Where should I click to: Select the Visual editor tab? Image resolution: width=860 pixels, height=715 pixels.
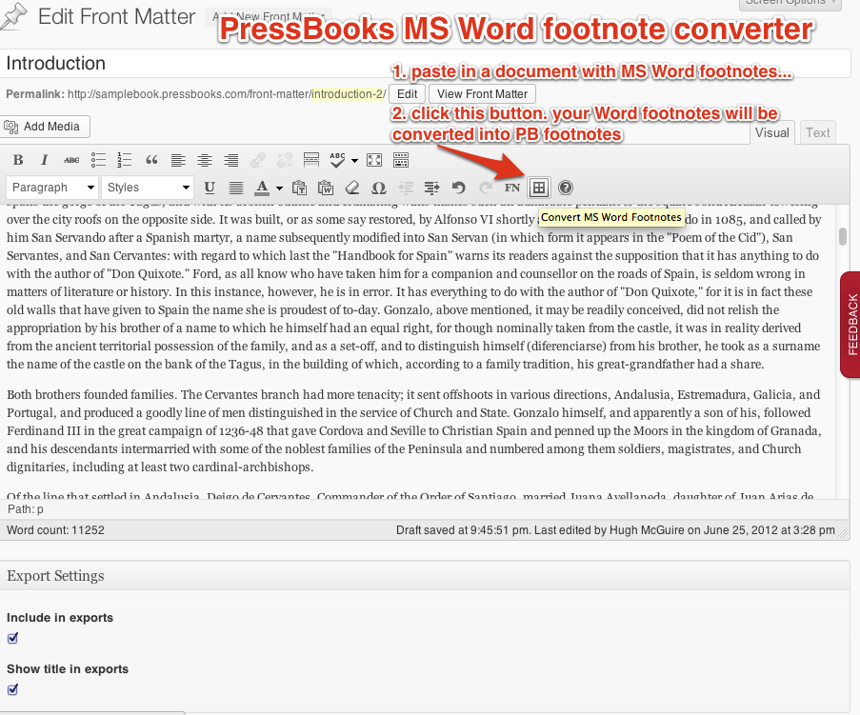[771, 133]
